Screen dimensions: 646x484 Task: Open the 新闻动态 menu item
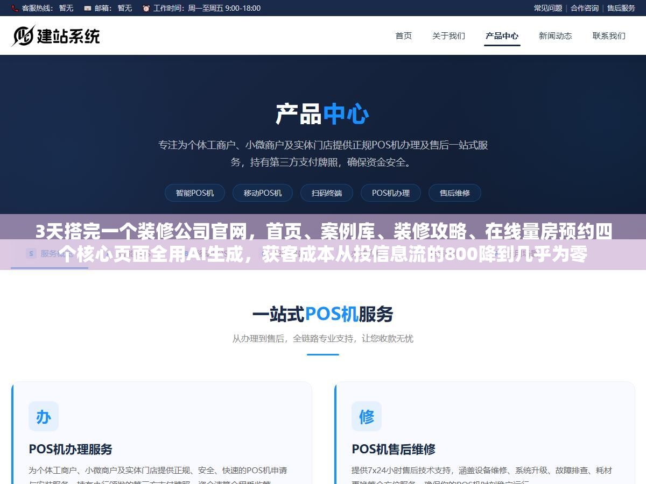556,36
